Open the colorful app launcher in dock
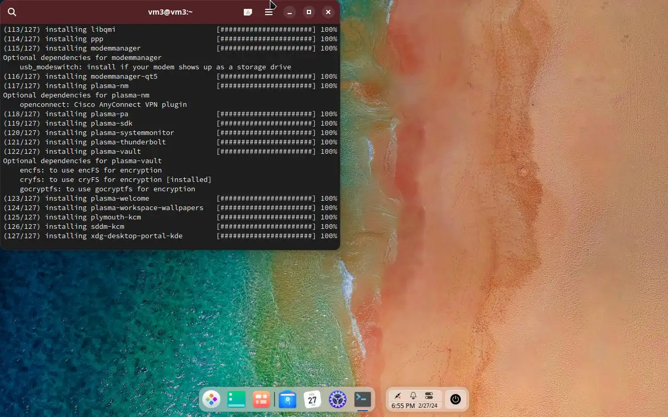The width and height of the screenshot is (668, 417). (x=211, y=400)
